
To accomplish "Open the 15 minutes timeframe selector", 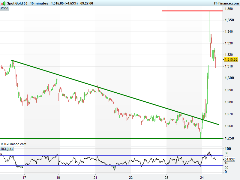I will pos(39,3).
